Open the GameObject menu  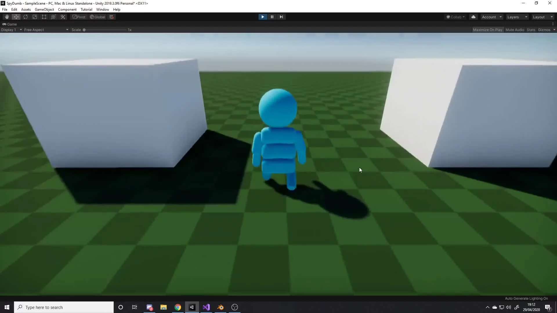tap(44, 10)
